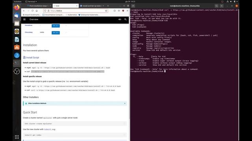Image resolution: width=252 pixels, height=141 pixels.
Task: Launch OBS Studio from the dock
Action: pyautogui.click(x=17, y=71)
